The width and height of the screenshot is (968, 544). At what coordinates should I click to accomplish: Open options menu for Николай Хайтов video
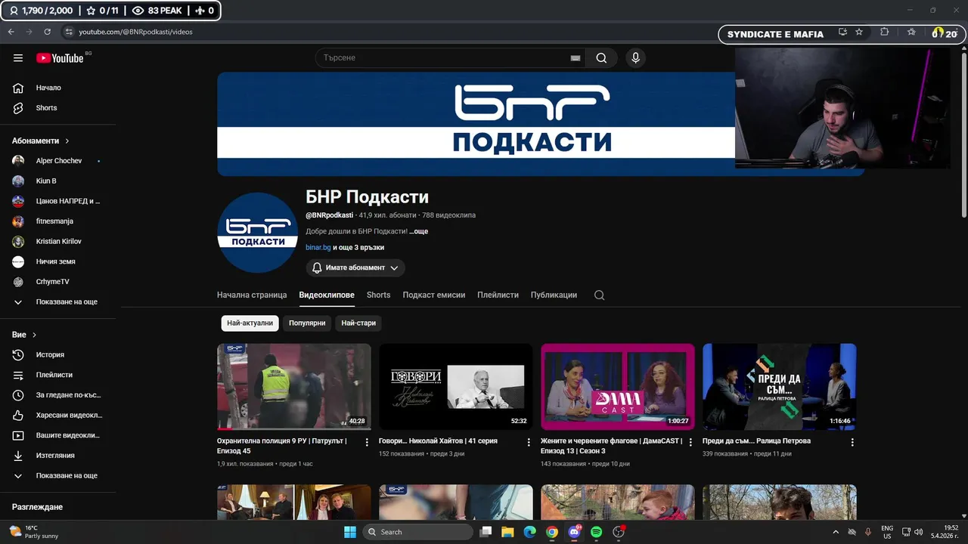click(529, 442)
